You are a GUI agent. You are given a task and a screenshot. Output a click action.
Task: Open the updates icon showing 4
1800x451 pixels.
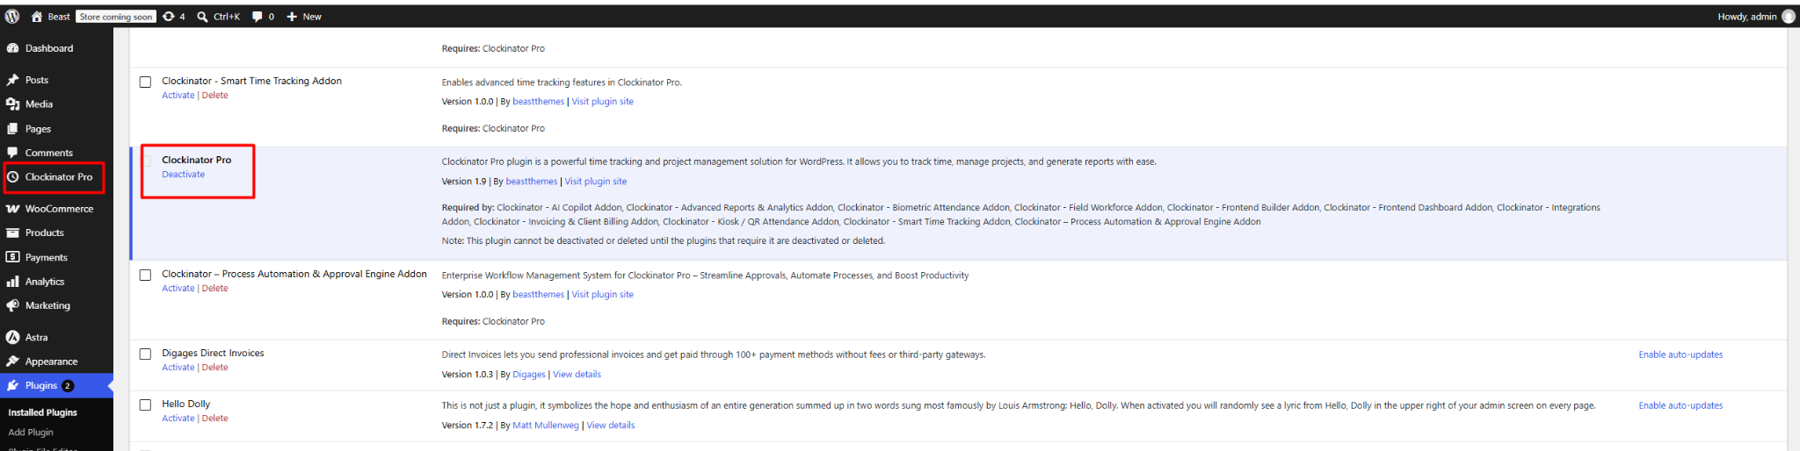pyautogui.click(x=169, y=17)
